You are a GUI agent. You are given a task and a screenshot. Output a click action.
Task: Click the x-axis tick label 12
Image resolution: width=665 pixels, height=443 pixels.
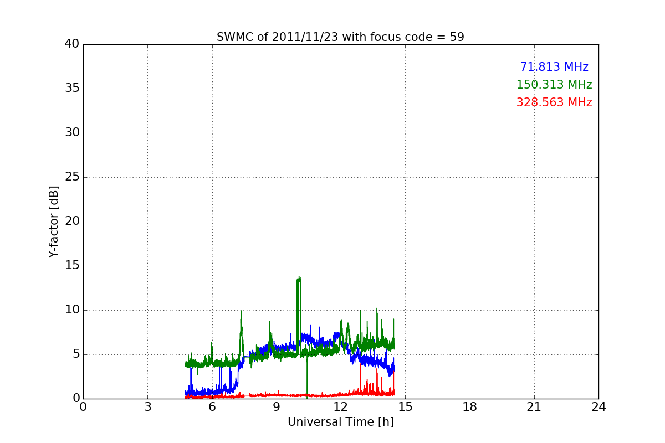[x=341, y=407]
